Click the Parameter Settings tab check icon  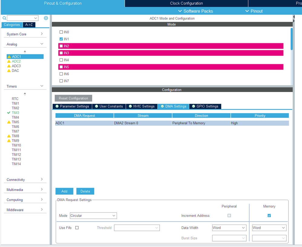pos(57,106)
